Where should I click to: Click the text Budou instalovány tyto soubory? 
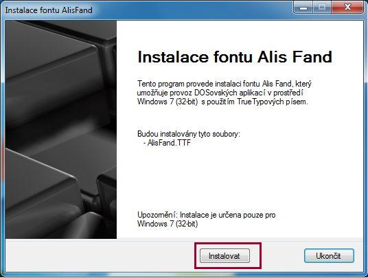pos(189,134)
